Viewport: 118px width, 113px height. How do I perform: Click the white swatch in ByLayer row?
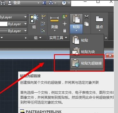tap(4, 24)
